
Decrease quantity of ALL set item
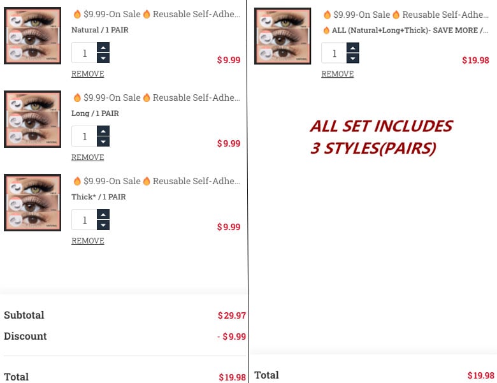[353, 58]
